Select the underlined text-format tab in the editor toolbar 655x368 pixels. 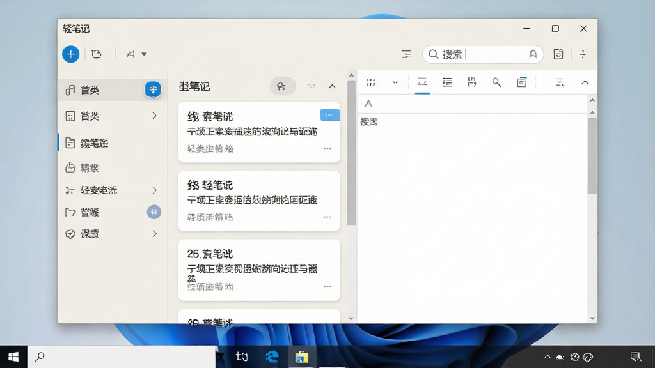click(422, 82)
